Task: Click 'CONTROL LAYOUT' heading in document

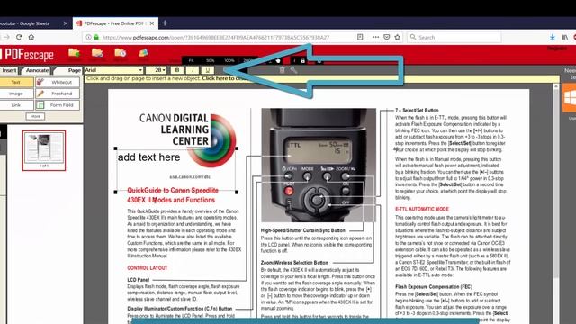Action: pyautogui.click(x=148, y=268)
